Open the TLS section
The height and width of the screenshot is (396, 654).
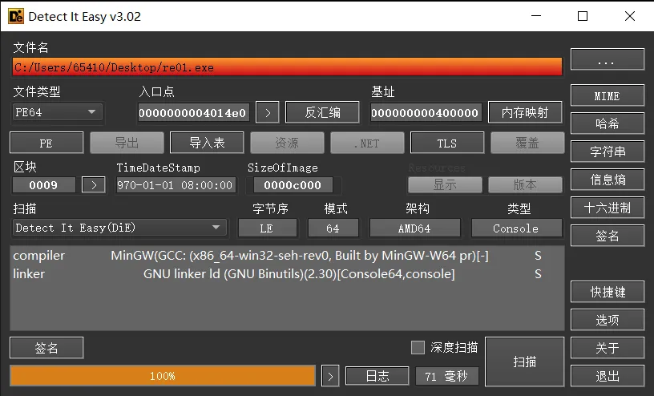click(447, 143)
